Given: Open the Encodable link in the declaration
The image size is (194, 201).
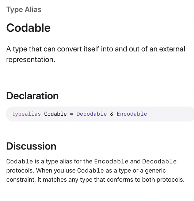Looking at the screenshot, I should point(132,114).
